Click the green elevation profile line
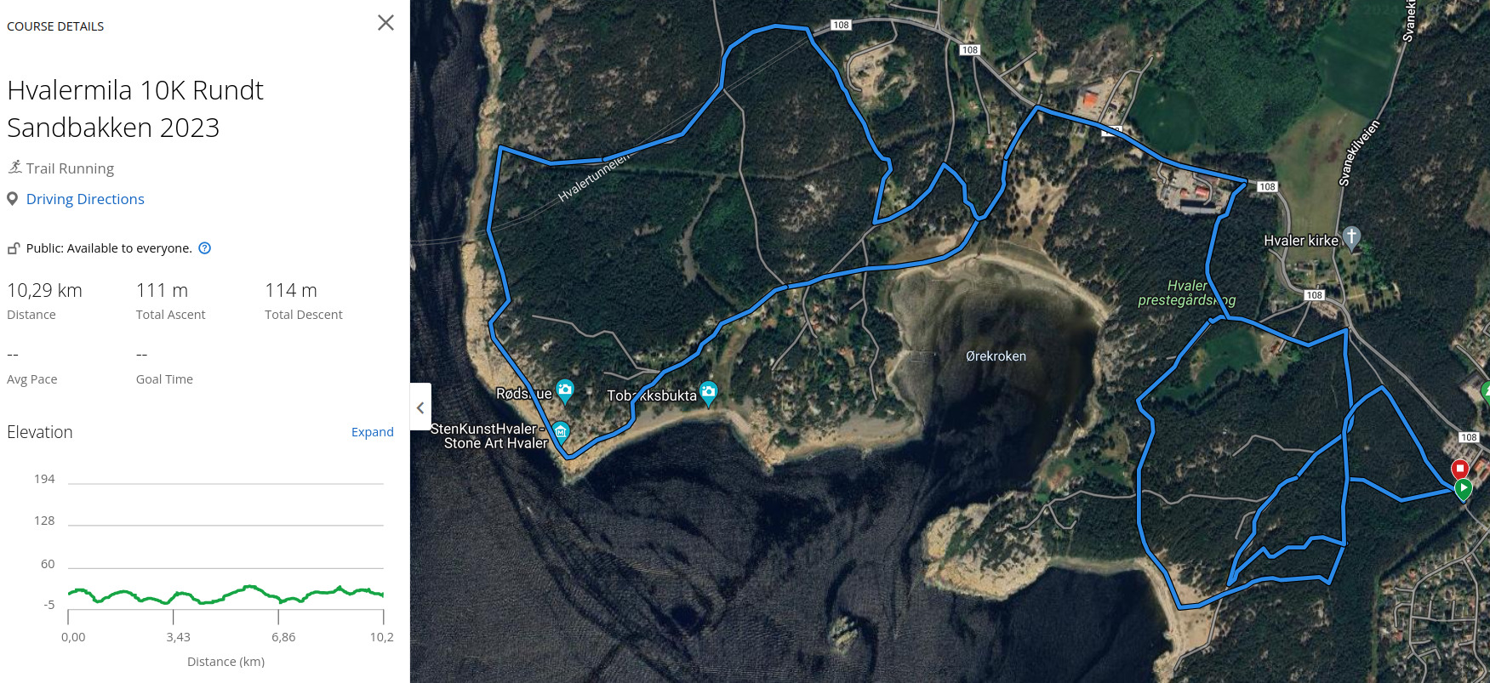Screen dimensions: 1490x683 click(225, 594)
